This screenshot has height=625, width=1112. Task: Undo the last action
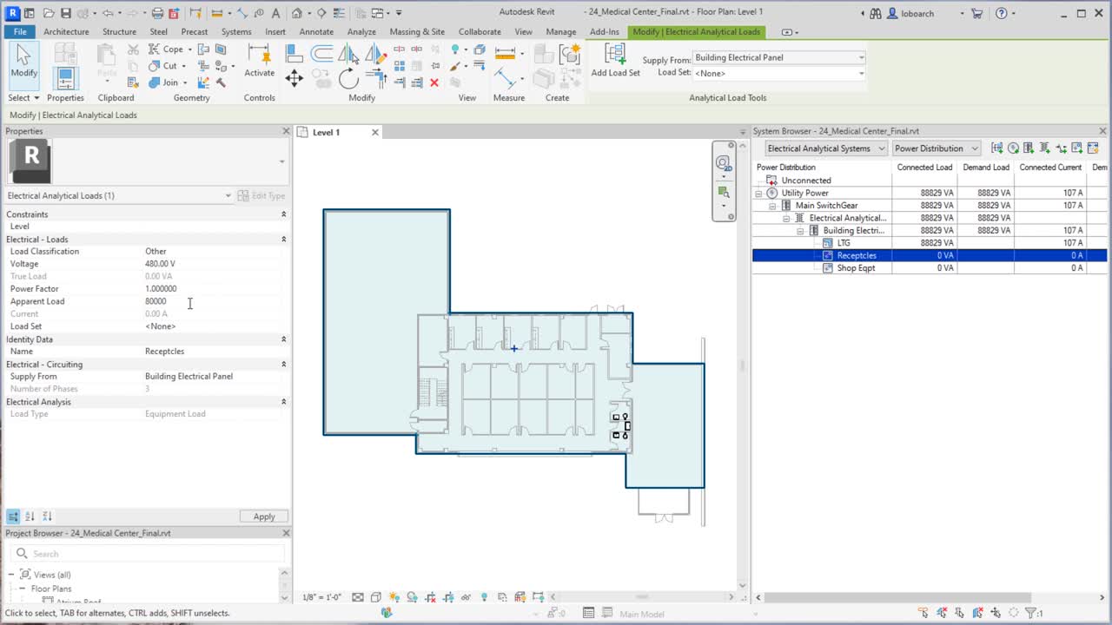click(108, 13)
